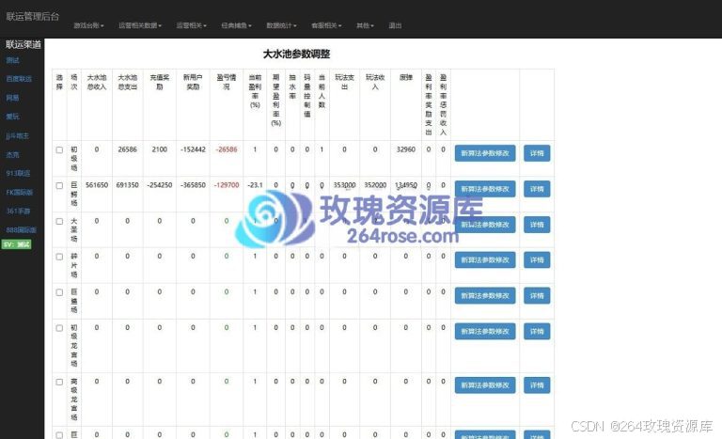
Task: Click 新算法参数修改 for 高级龙宫场
Action: [x=485, y=385]
